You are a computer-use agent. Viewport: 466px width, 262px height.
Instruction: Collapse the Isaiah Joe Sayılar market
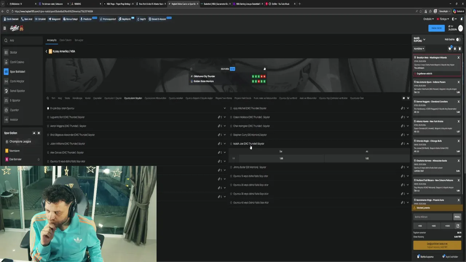click(x=408, y=144)
